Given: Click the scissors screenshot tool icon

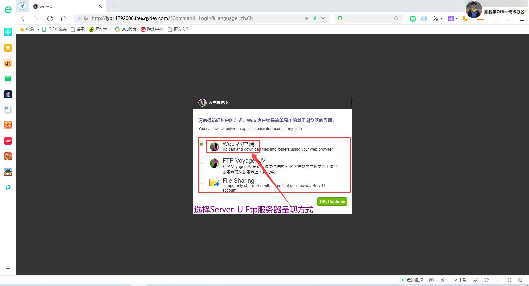Looking at the screenshot, I should pyautogui.click(x=436, y=19).
